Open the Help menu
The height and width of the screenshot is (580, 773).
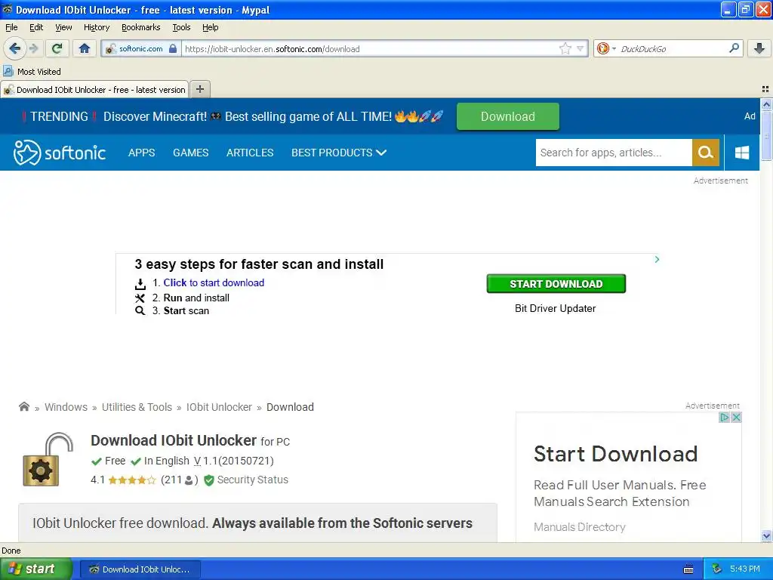tap(210, 27)
